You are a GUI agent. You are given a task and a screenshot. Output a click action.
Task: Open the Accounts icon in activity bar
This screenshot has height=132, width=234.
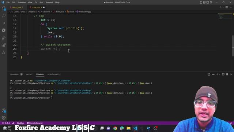point(4,111)
